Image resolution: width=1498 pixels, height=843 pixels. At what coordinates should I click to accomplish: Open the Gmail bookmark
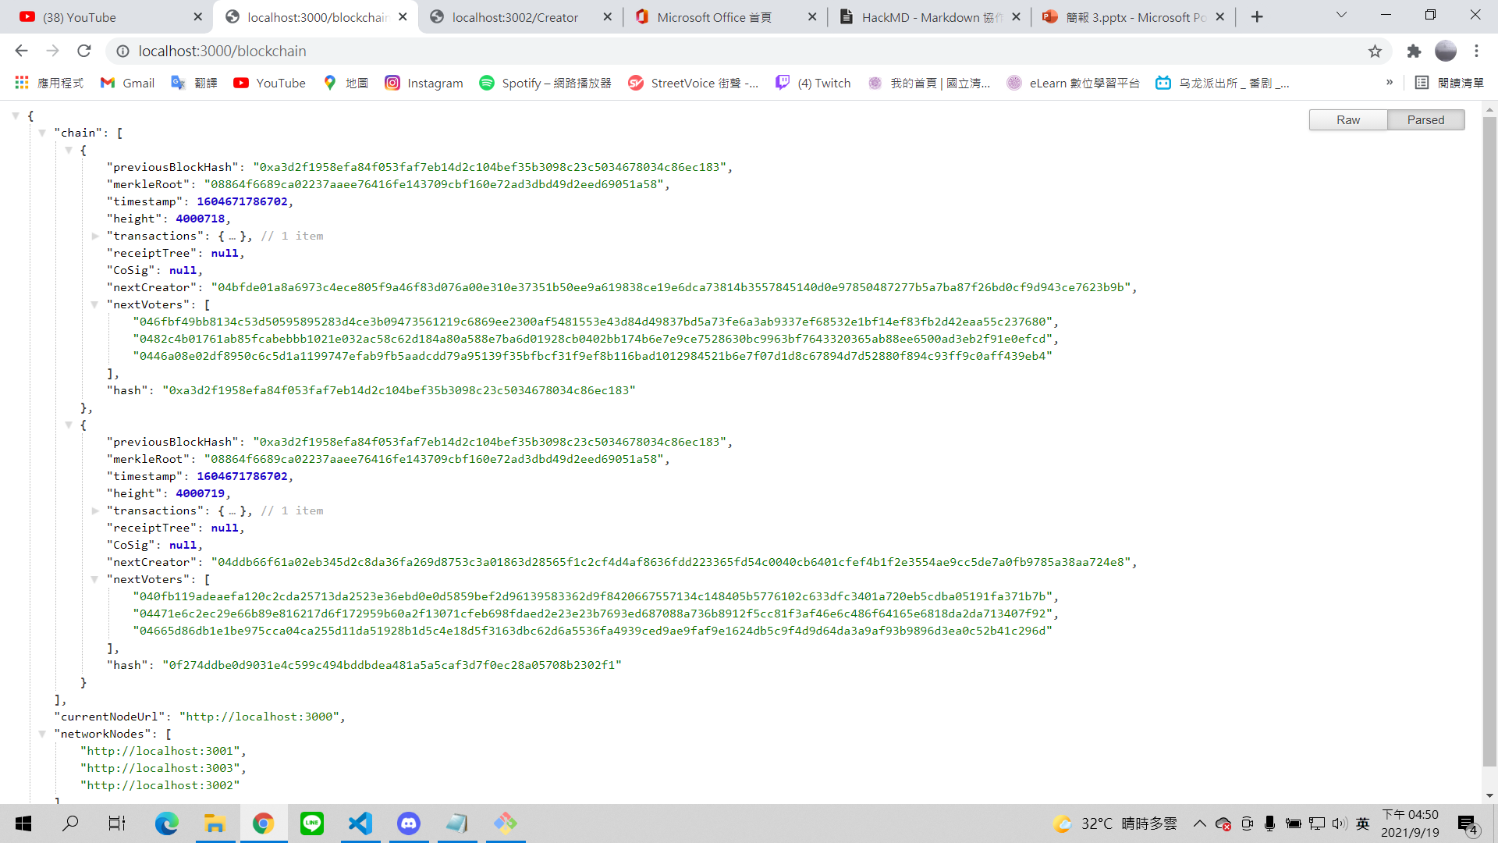click(x=127, y=83)
